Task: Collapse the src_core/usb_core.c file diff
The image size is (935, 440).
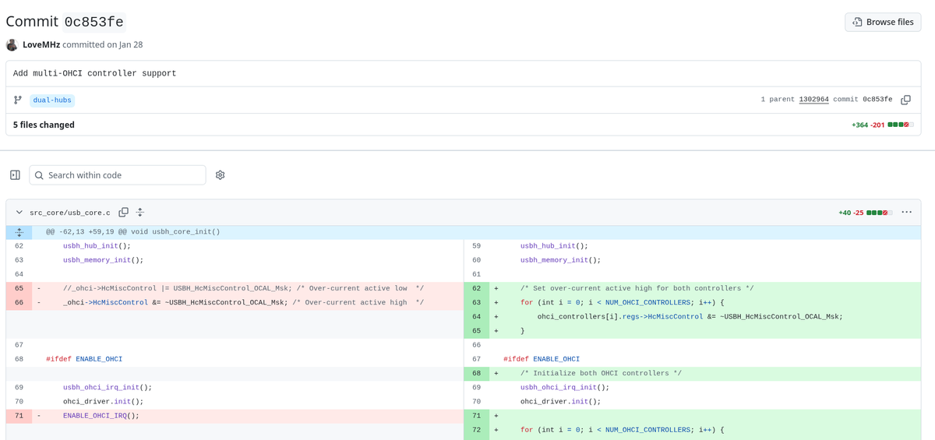Action: [x=19, y=213]
